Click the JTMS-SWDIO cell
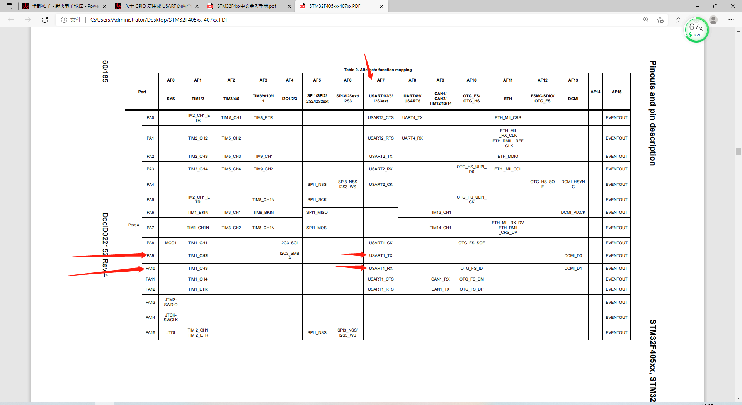 (170, 302)
